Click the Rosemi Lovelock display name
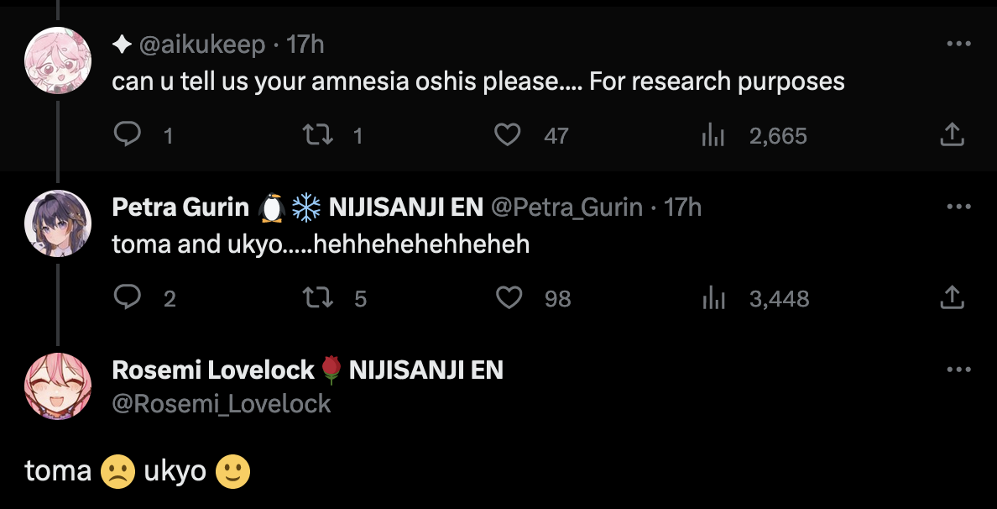Viewport: 997px width, 509px height. click(213, 370)
